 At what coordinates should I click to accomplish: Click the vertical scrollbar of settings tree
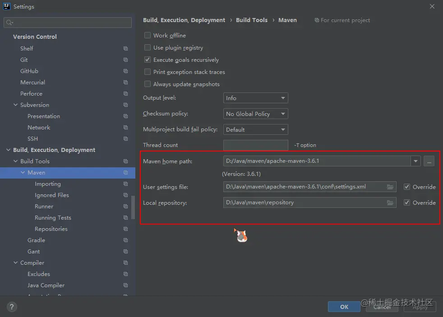pos(133,207)
